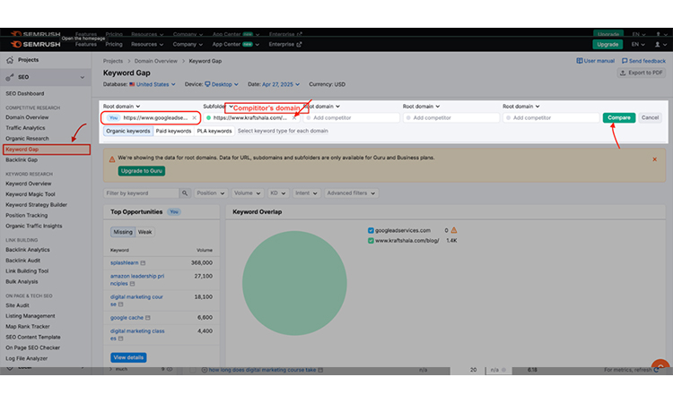673x403 pixels.
Task: Click the Send feedback chat icon
Action: pyautogui.click(x=625, y=61)
